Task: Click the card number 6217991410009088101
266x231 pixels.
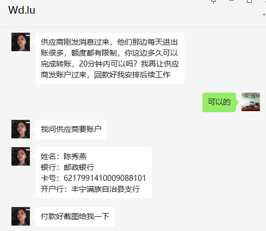Action: click(105, 178)
